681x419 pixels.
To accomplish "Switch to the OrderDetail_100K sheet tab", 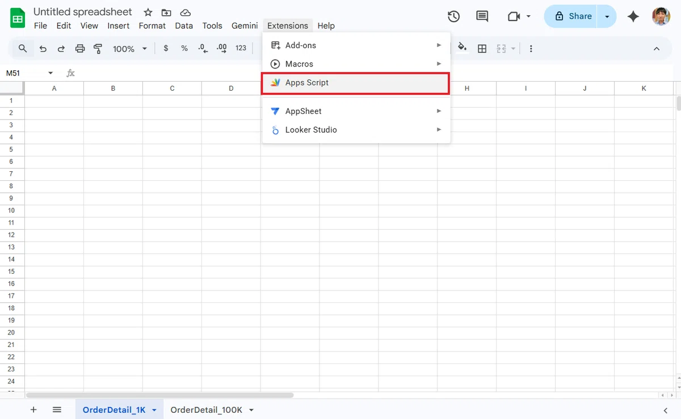I will pyautogui.click(x=207, y=410).
